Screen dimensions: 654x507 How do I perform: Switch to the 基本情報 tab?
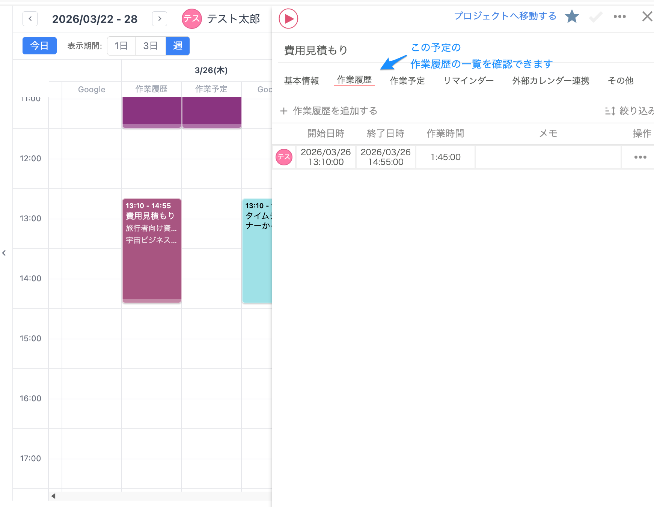click(301, 80)
